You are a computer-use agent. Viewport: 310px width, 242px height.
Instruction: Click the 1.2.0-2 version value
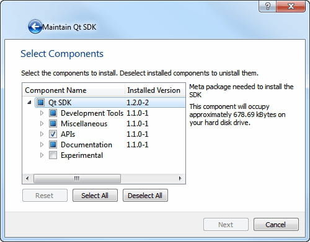point(138,103)
